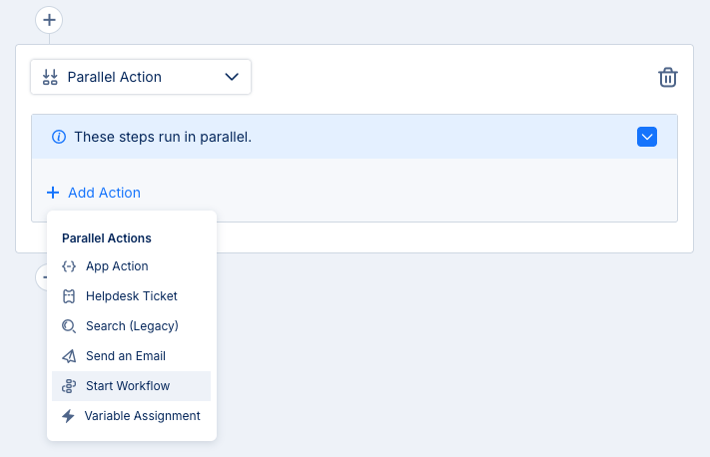
Task: Click the dropdown arrow beside Parallel Action
Action: (232, 77)
